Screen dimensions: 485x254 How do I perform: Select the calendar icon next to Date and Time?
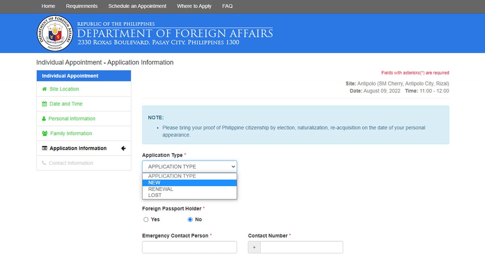click(45, 104)
